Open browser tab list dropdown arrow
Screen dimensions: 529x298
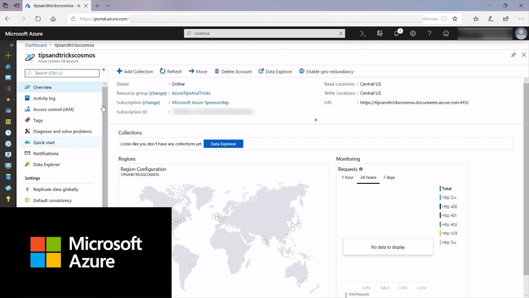[108, 6]
